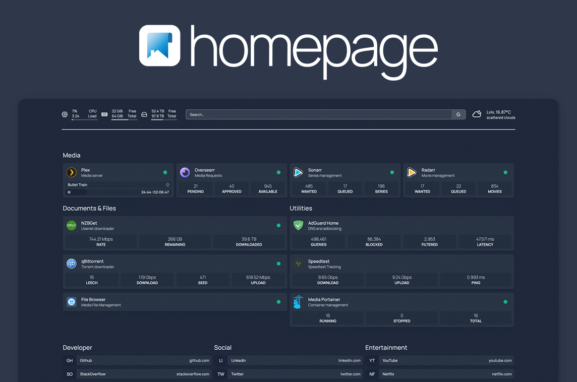
Task: Click the Plex status dot
Action: [165, 172]
